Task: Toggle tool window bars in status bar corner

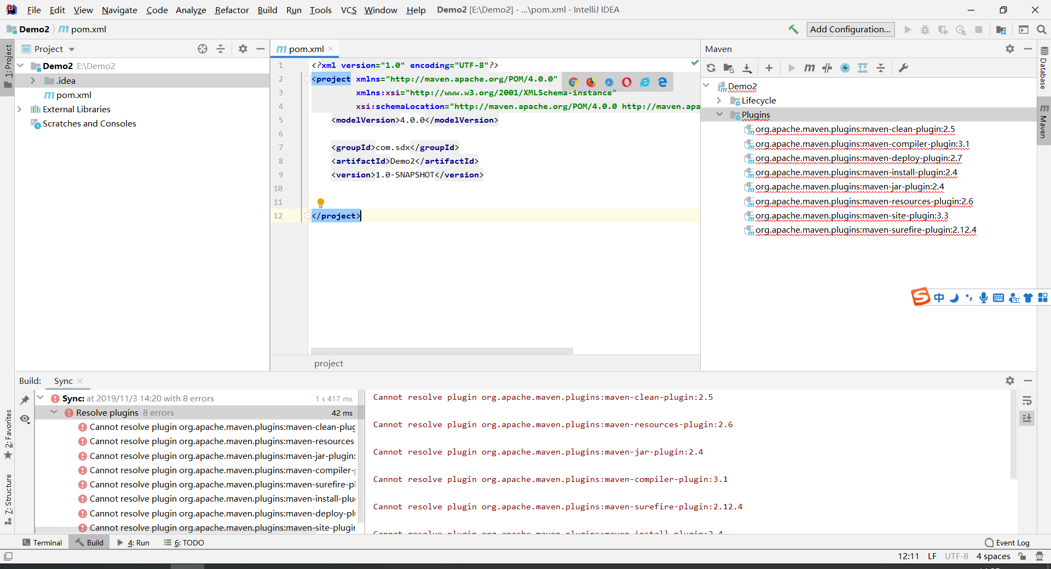Action: coord(8,556)
